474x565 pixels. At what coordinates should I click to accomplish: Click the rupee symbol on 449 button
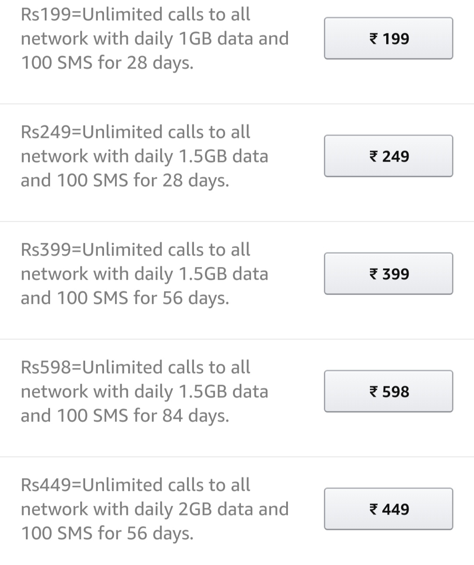(373, 509)
